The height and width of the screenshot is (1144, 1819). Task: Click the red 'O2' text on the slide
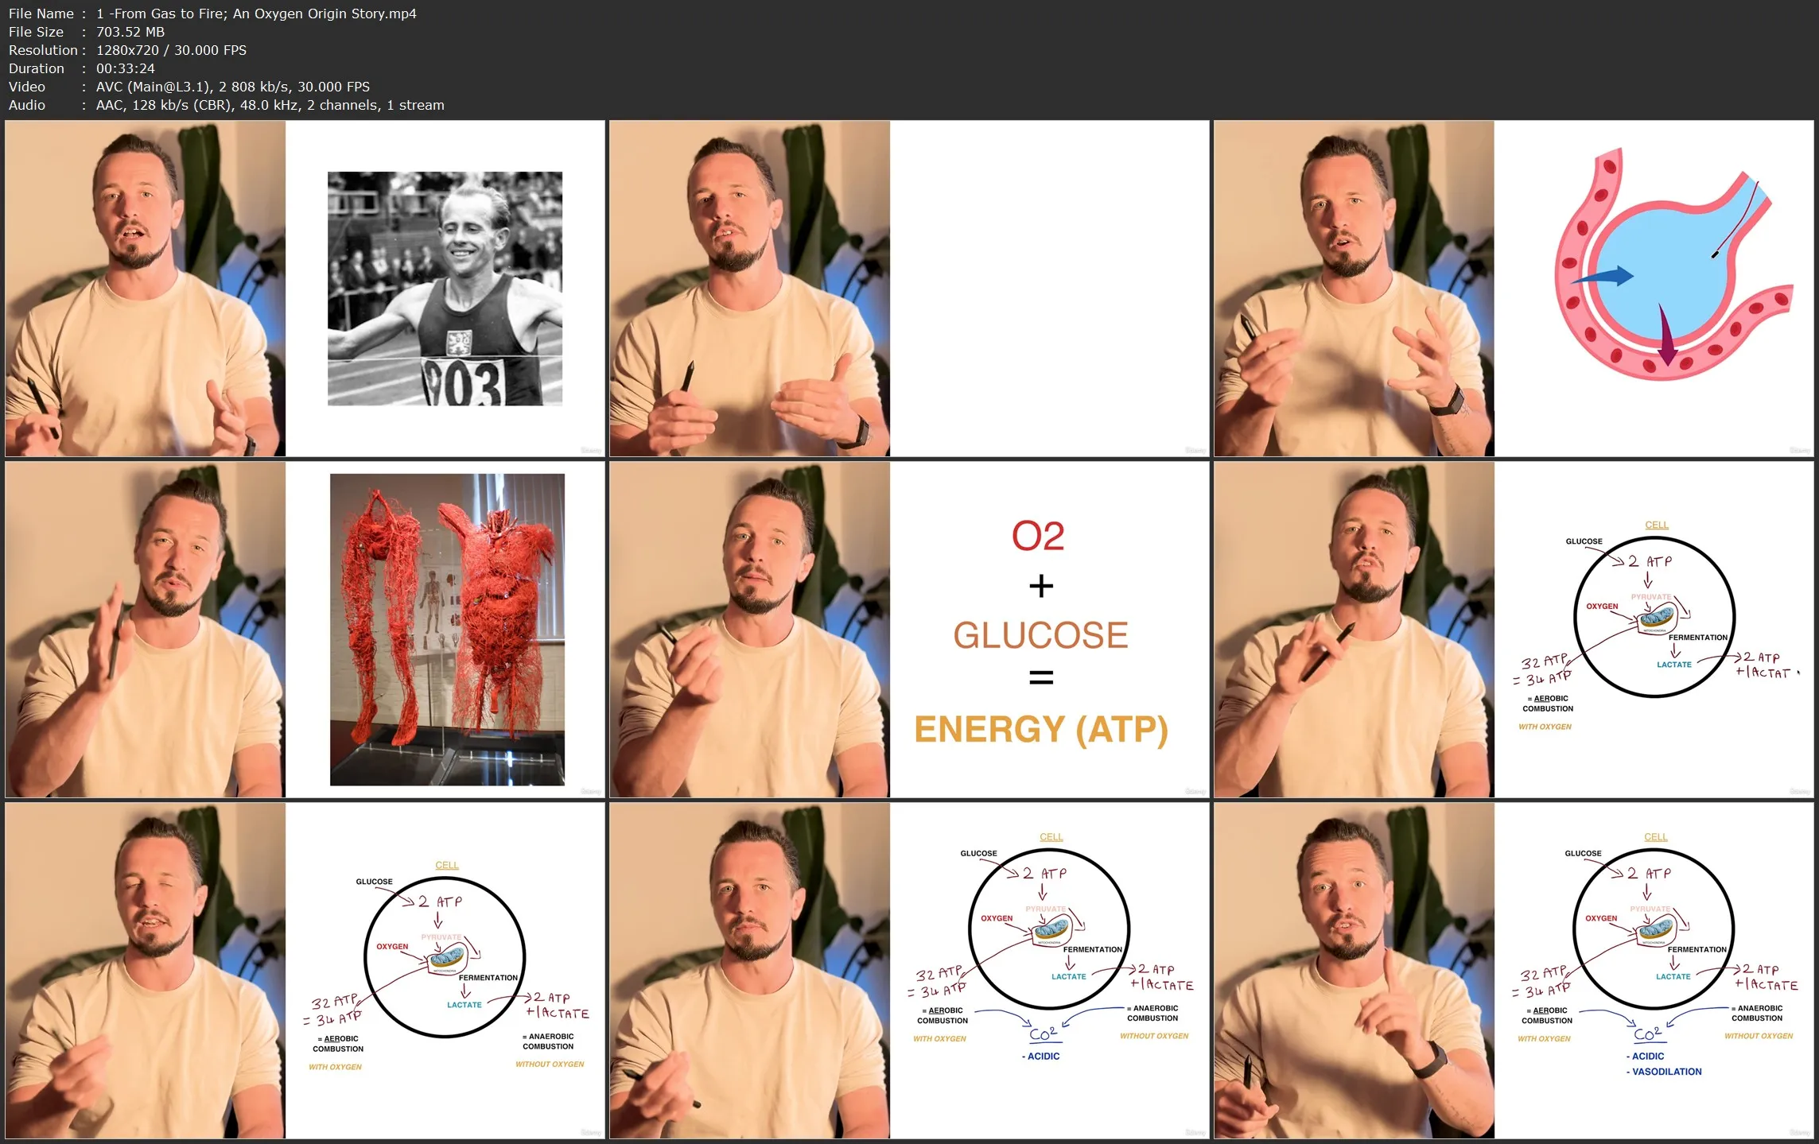coord(1038,536)
